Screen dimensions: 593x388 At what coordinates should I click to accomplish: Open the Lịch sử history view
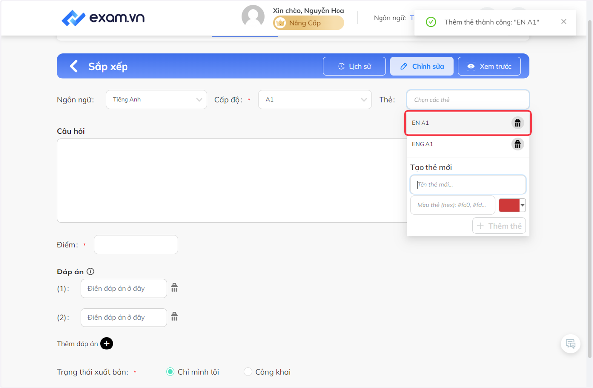[x=354, y=66]
